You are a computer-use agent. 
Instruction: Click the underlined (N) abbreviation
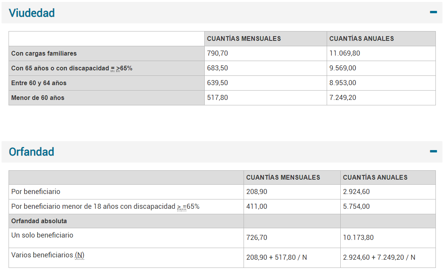(80, 255)
